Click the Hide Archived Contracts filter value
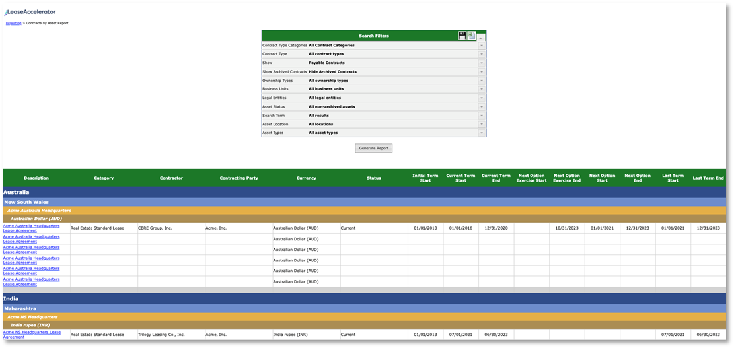This screenshot has width=734, height=348. [x=332, y=71]
